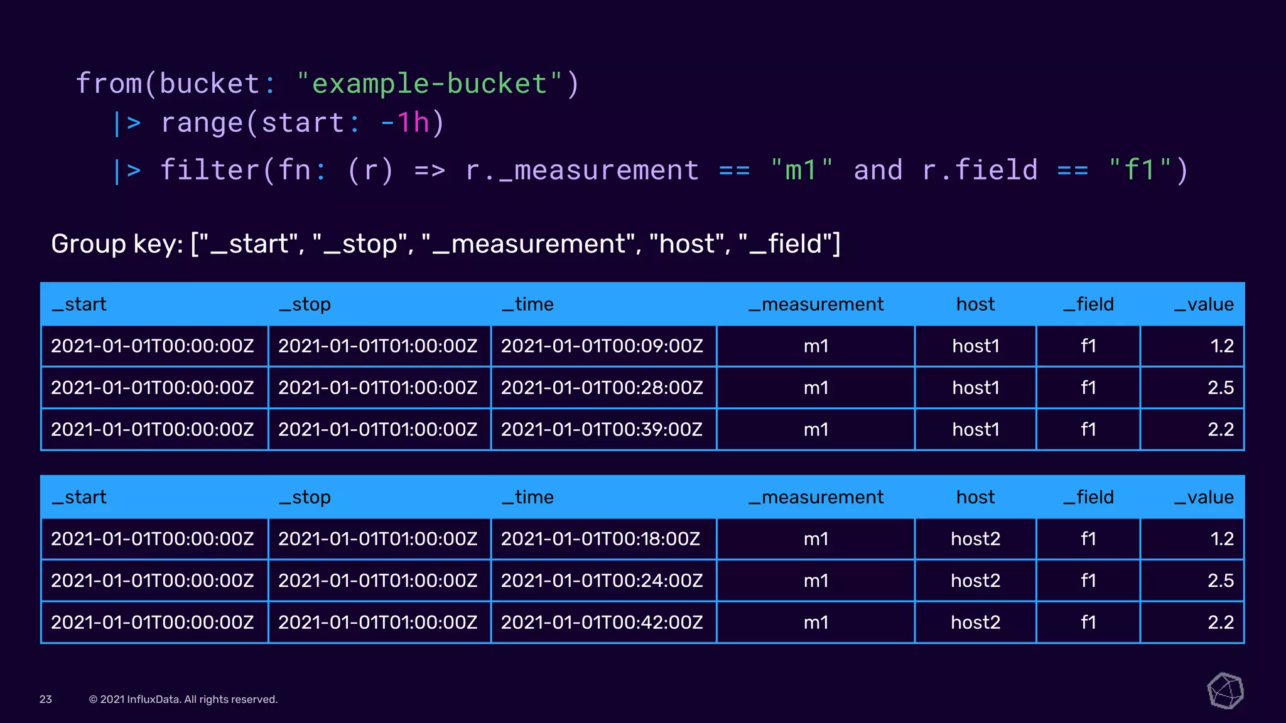Click the Group key text line
This screenshot has width=1286, height=723.
click(446, 244)
